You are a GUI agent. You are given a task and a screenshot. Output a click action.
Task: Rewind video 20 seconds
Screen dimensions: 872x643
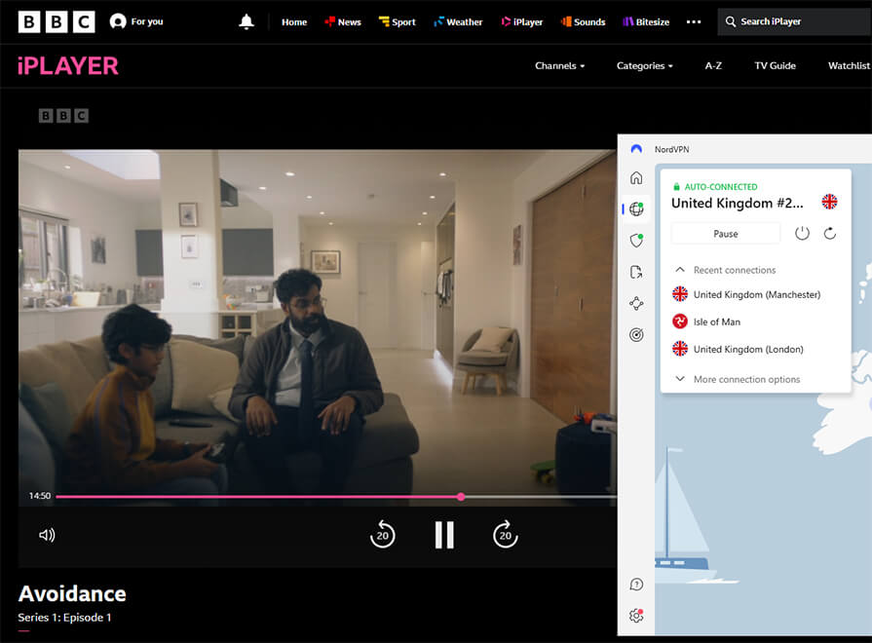pyautogui.click(x=383, y=535)
